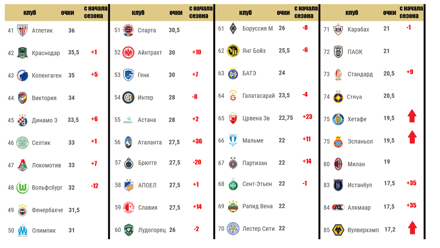Click the Аталанта club crest

[x=128, y=142]
